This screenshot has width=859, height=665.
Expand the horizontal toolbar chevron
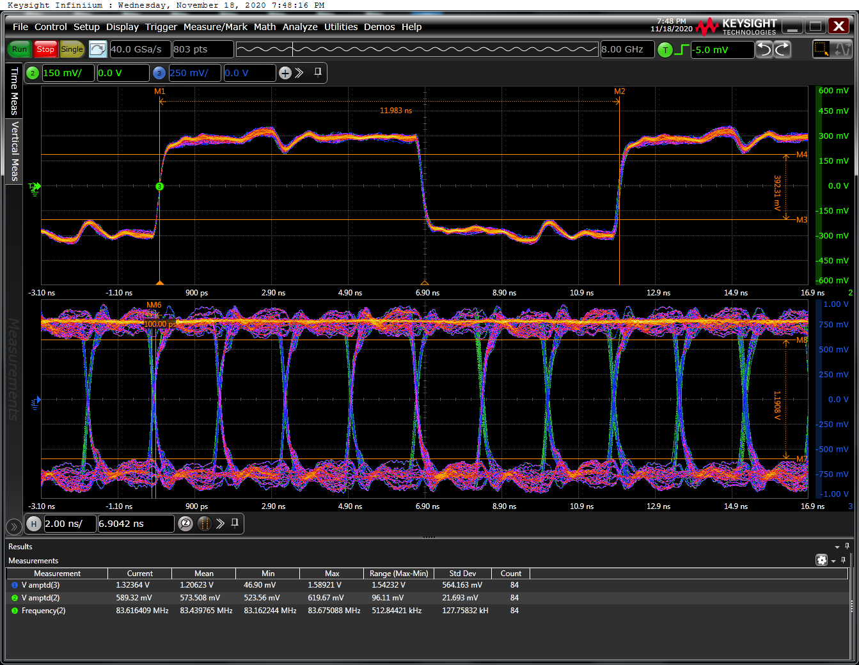[220, 524]
